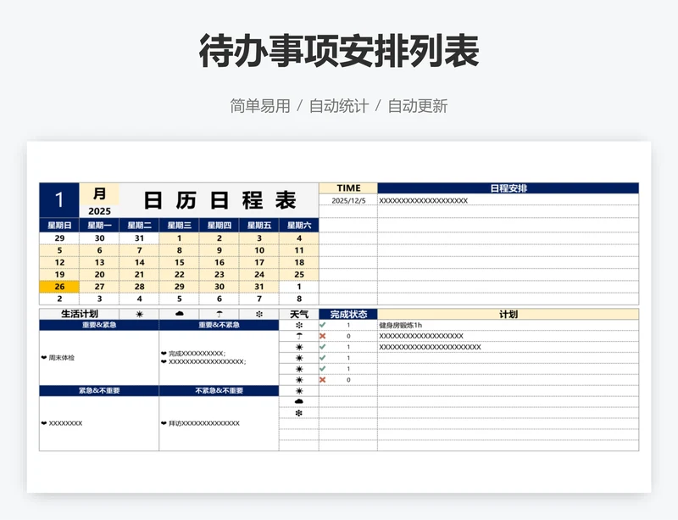Click the snowflake icon in the 生活计划 header row

[259, 315]
